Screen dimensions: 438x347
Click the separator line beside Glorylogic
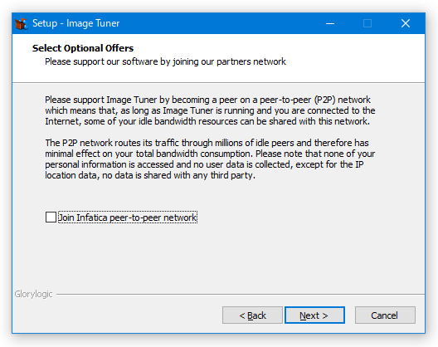(x=241, y=294)
